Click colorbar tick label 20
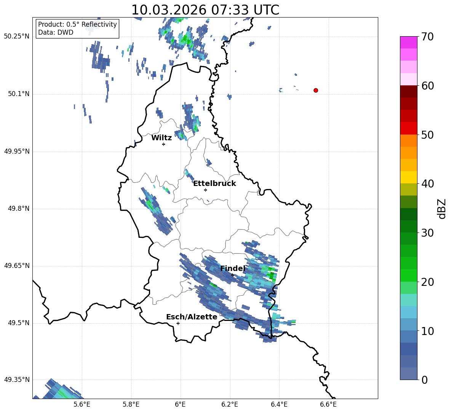 [x=427, y=282]
